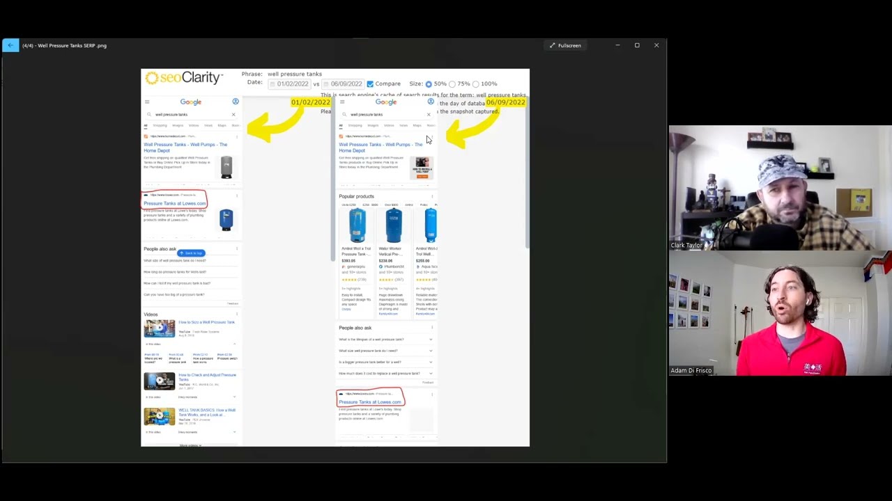Select the 75% size option
The image size is (892, 501).
(x=452, y=83)
